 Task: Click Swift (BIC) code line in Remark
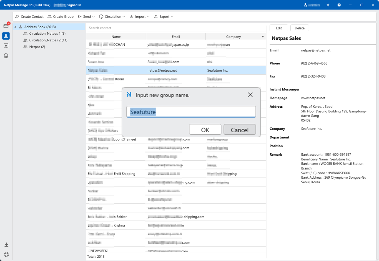click(325, 173)
